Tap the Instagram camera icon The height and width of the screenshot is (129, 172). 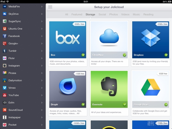pos(5,66)
